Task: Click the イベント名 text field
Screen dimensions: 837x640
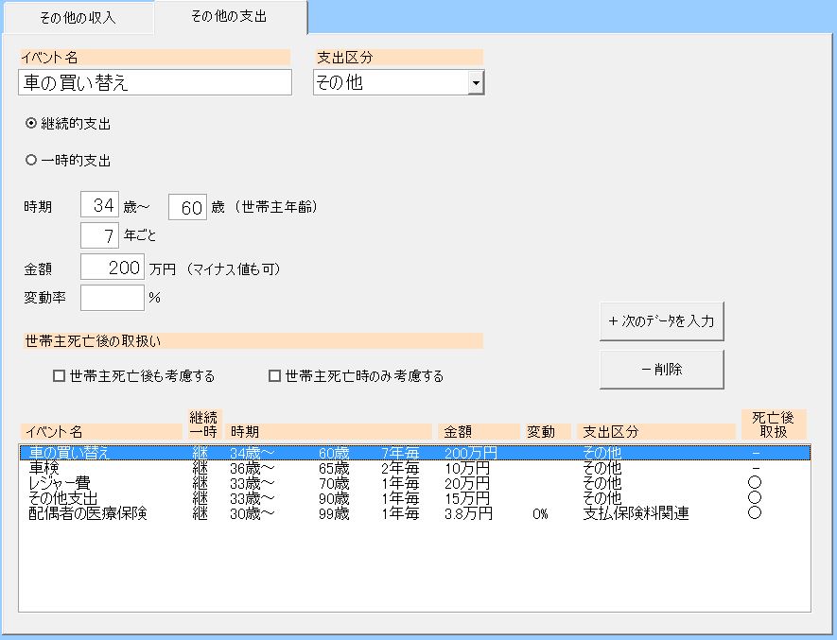Action: (155, 83)
